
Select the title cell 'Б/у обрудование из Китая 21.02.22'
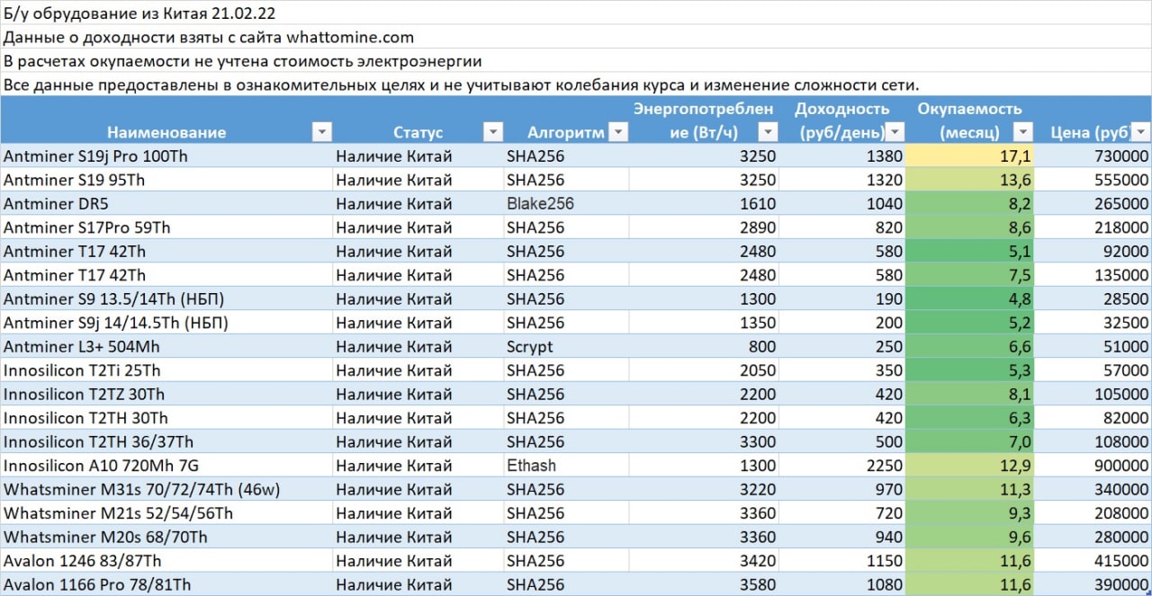coord(576,13)
